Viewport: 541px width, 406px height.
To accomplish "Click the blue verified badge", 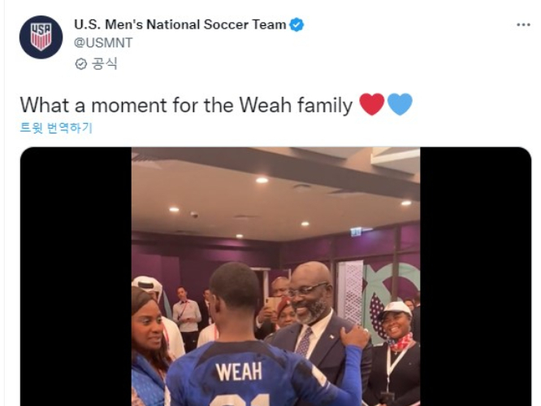I will point(296,25).
